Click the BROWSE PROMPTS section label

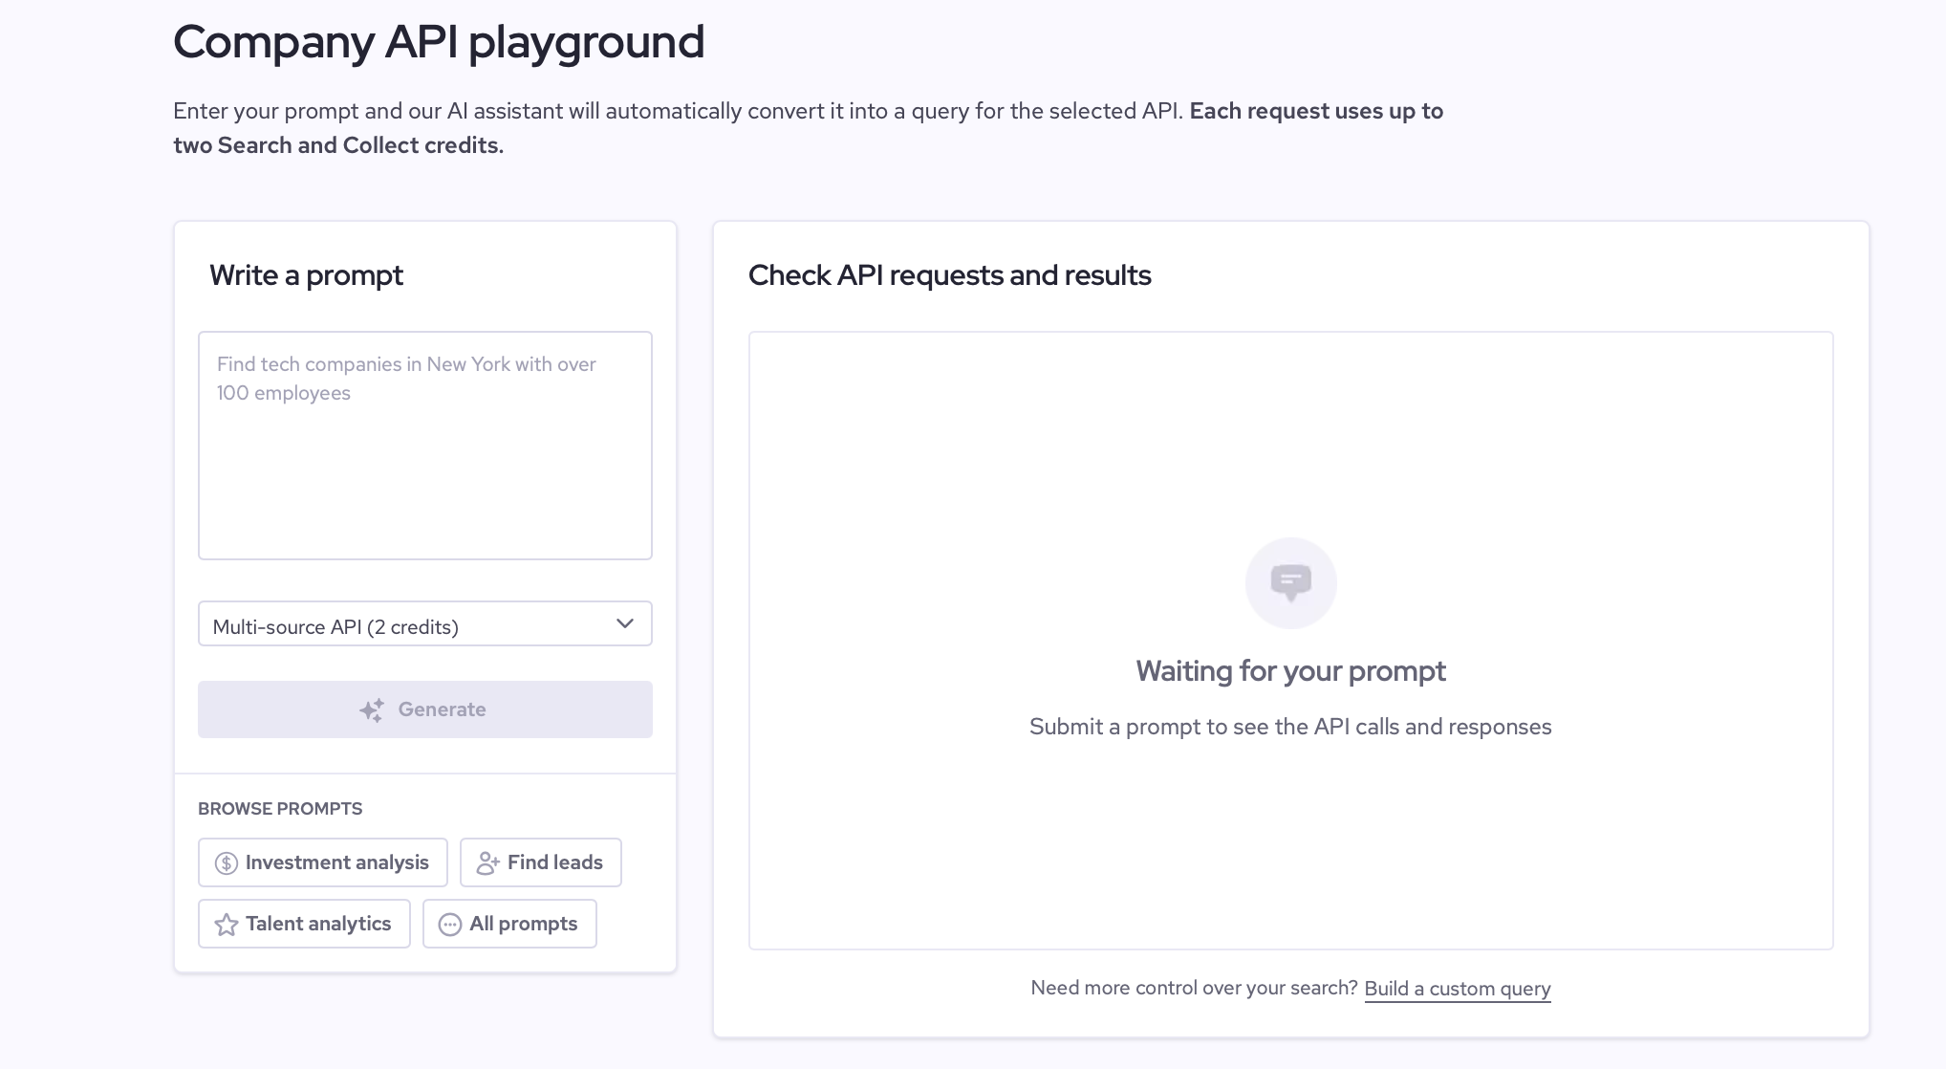click(x=280, y=809)
